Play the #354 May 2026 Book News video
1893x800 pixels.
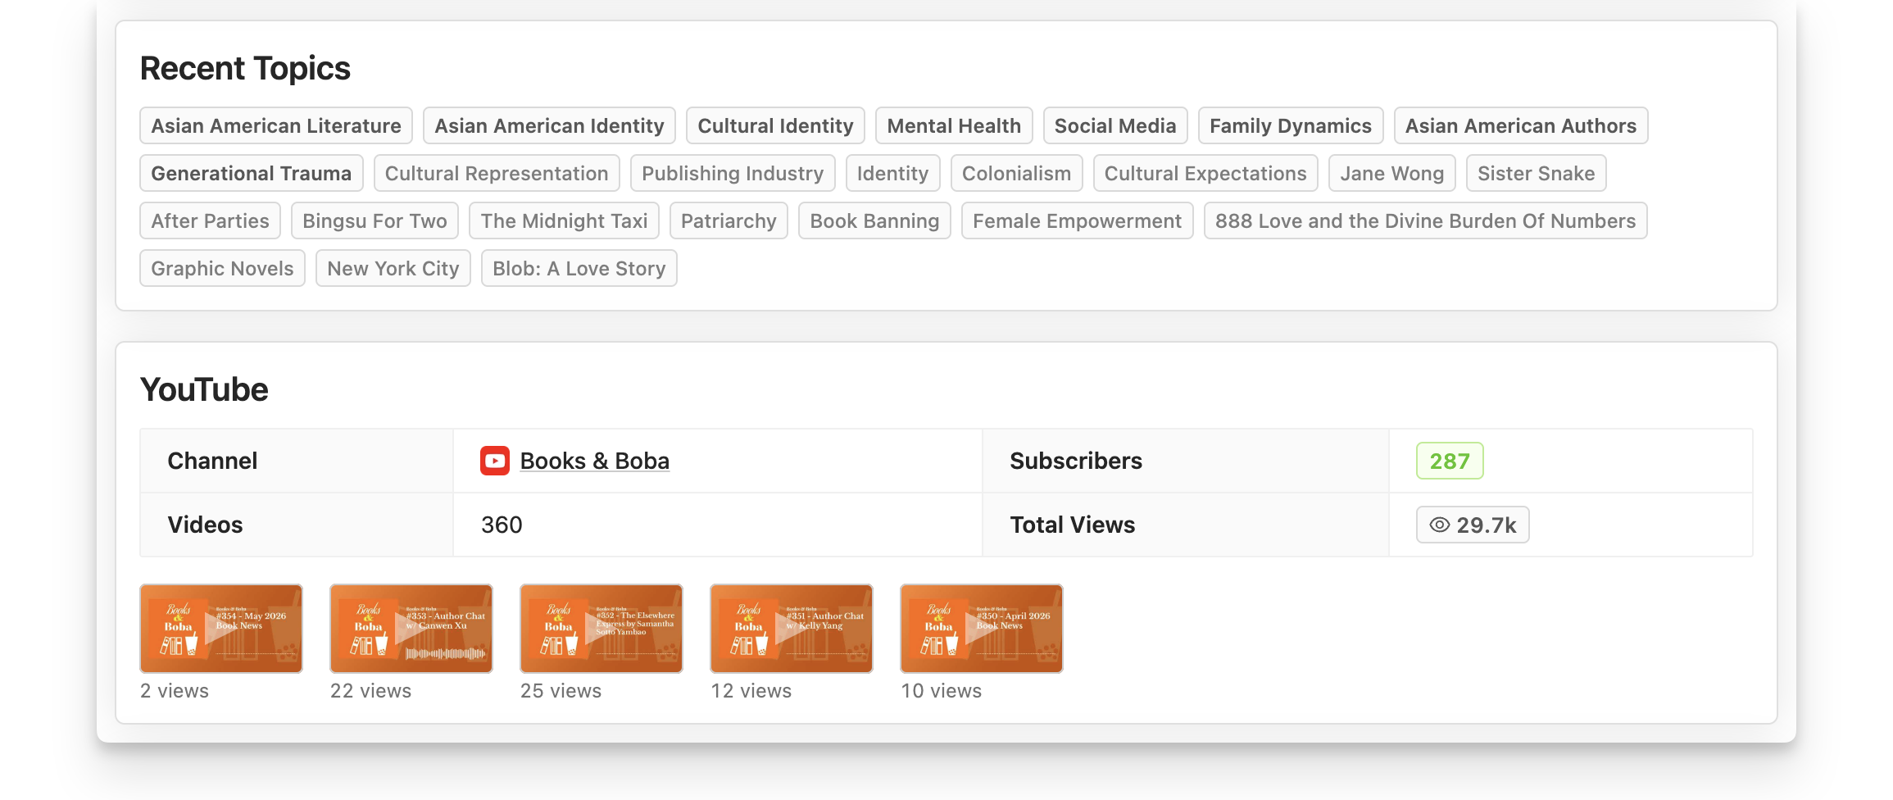point(221,629)
